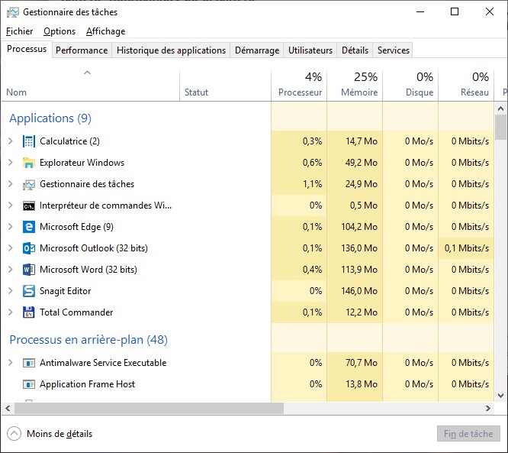Expand the Calculatrice process group

11,141
